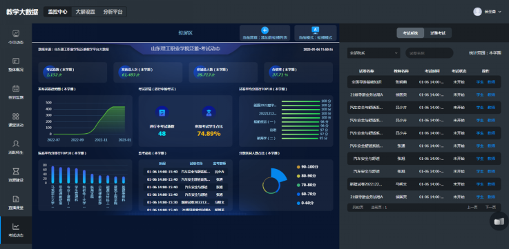Expand the 全部院系 dropdown

pos(374,53)
